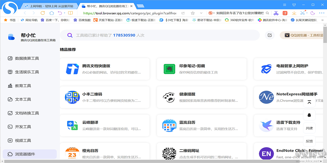The height and width of the screenshot is (163, 327).
Task: Select 开发工具 in the sidebar
Action: coord(30,127)
